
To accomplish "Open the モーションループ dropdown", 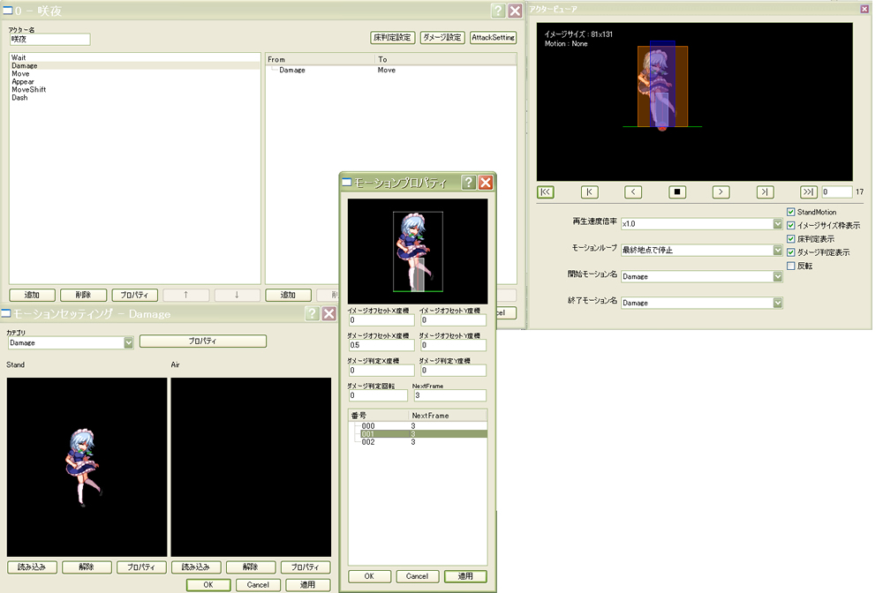I will pyautogui.click(x=777, y=250).
